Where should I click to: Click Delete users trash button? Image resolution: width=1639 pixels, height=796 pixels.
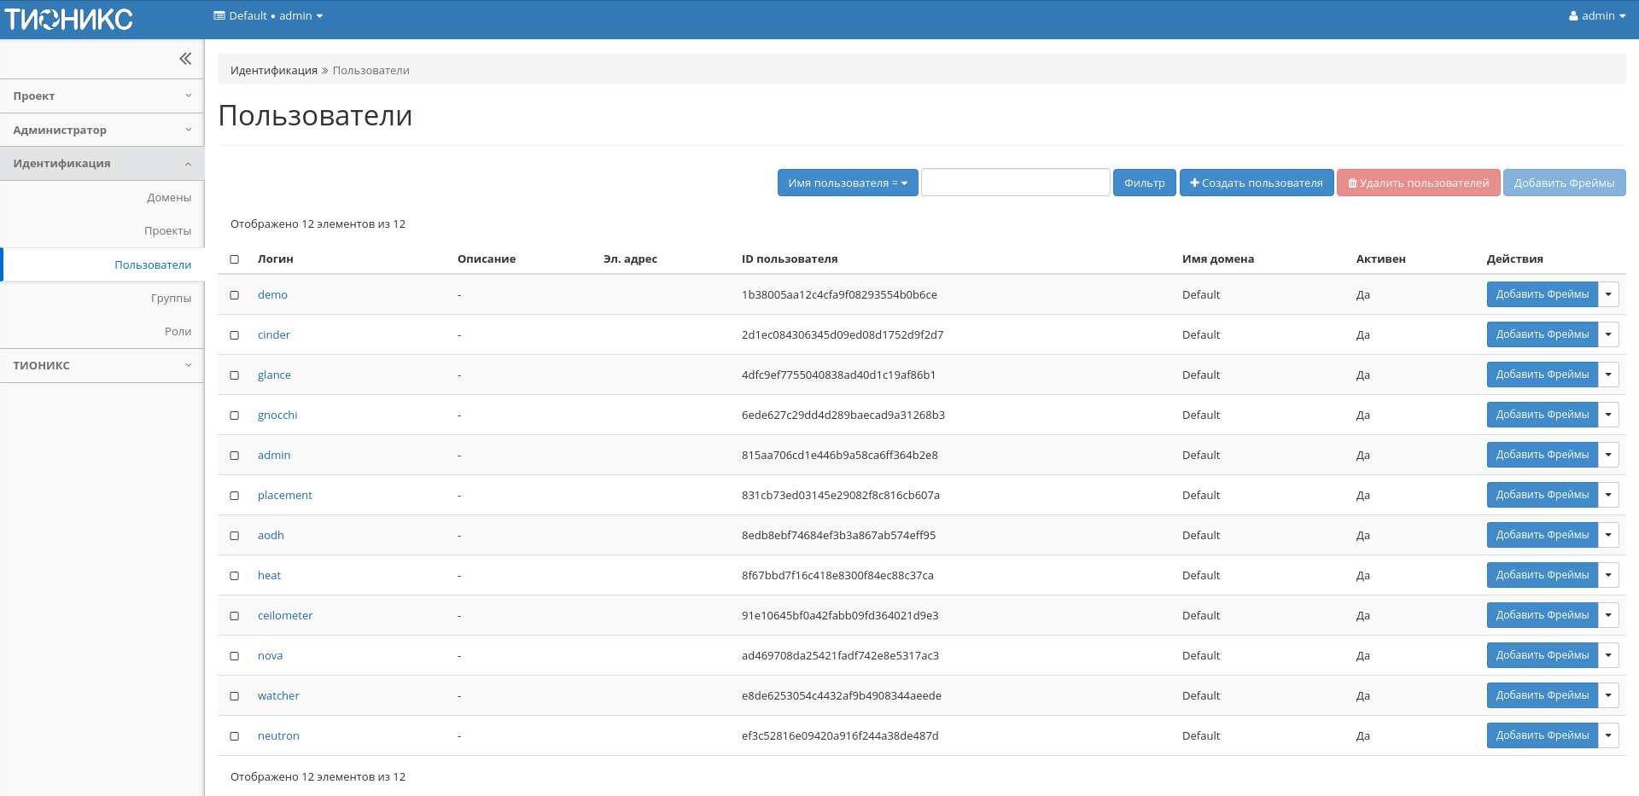point(1418,183)
